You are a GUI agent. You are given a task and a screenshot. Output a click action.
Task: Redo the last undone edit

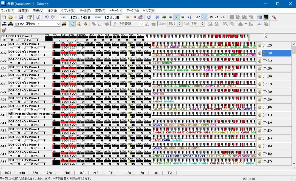(x=53, y=17)
